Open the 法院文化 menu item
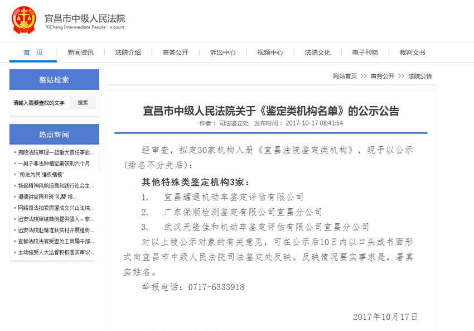This screenshot has height=331, width=474. tap(317, 52)
